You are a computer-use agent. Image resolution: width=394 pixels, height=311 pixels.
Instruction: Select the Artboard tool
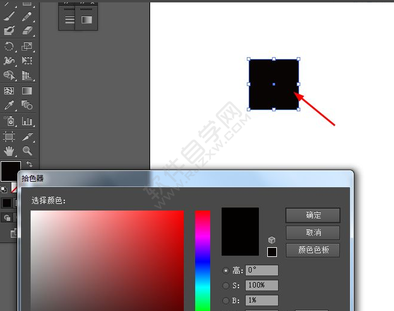9,137
